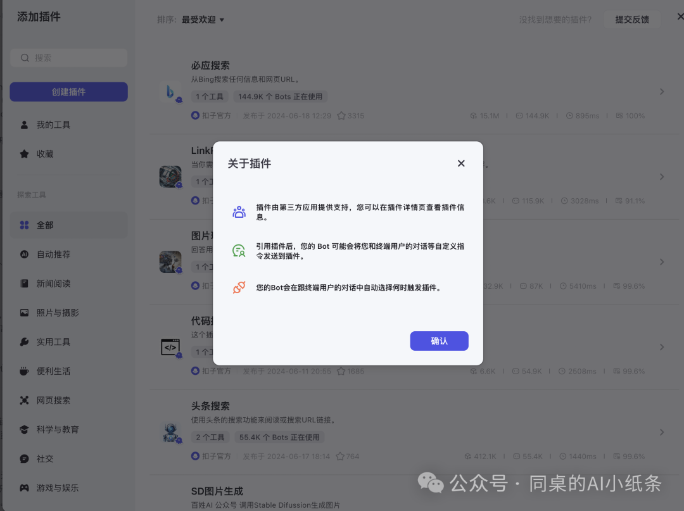Screen dimensions: 684x511
Task: Select the 便利生活 lifestyle icon
Action: [x=23, y=370]
